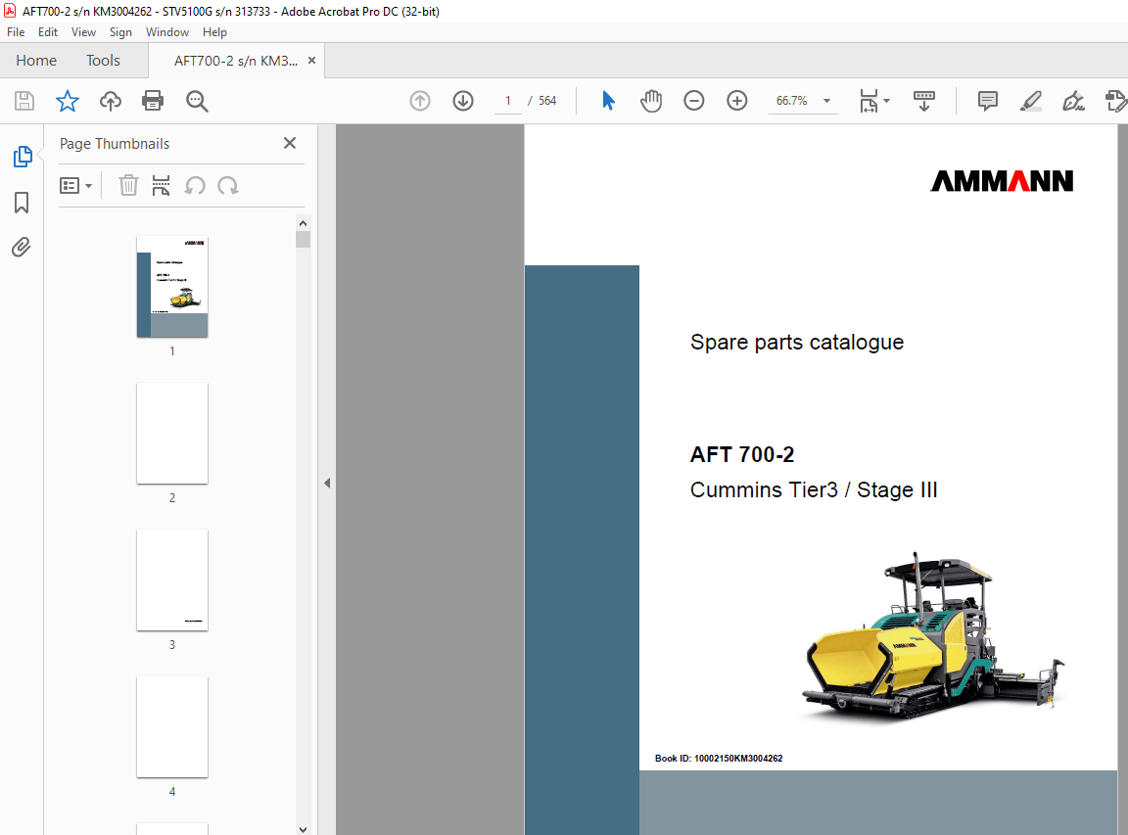Image resolution: width=1128 pixels, height=835 pixels.
Task: Open the View menu
Action: [83, 31]
